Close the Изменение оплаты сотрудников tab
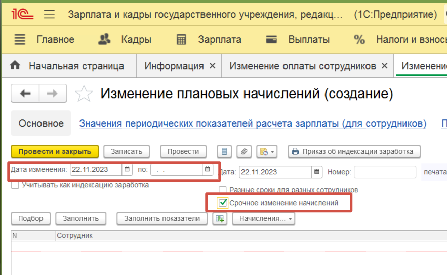Image resolution: width=447 pixels, height=275 pixels. click(384, 66)
